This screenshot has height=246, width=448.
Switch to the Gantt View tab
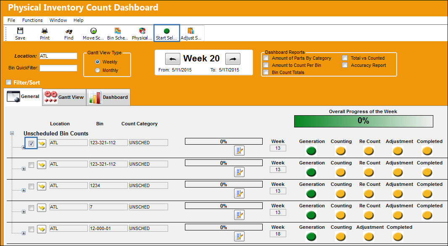click(64, 97)
